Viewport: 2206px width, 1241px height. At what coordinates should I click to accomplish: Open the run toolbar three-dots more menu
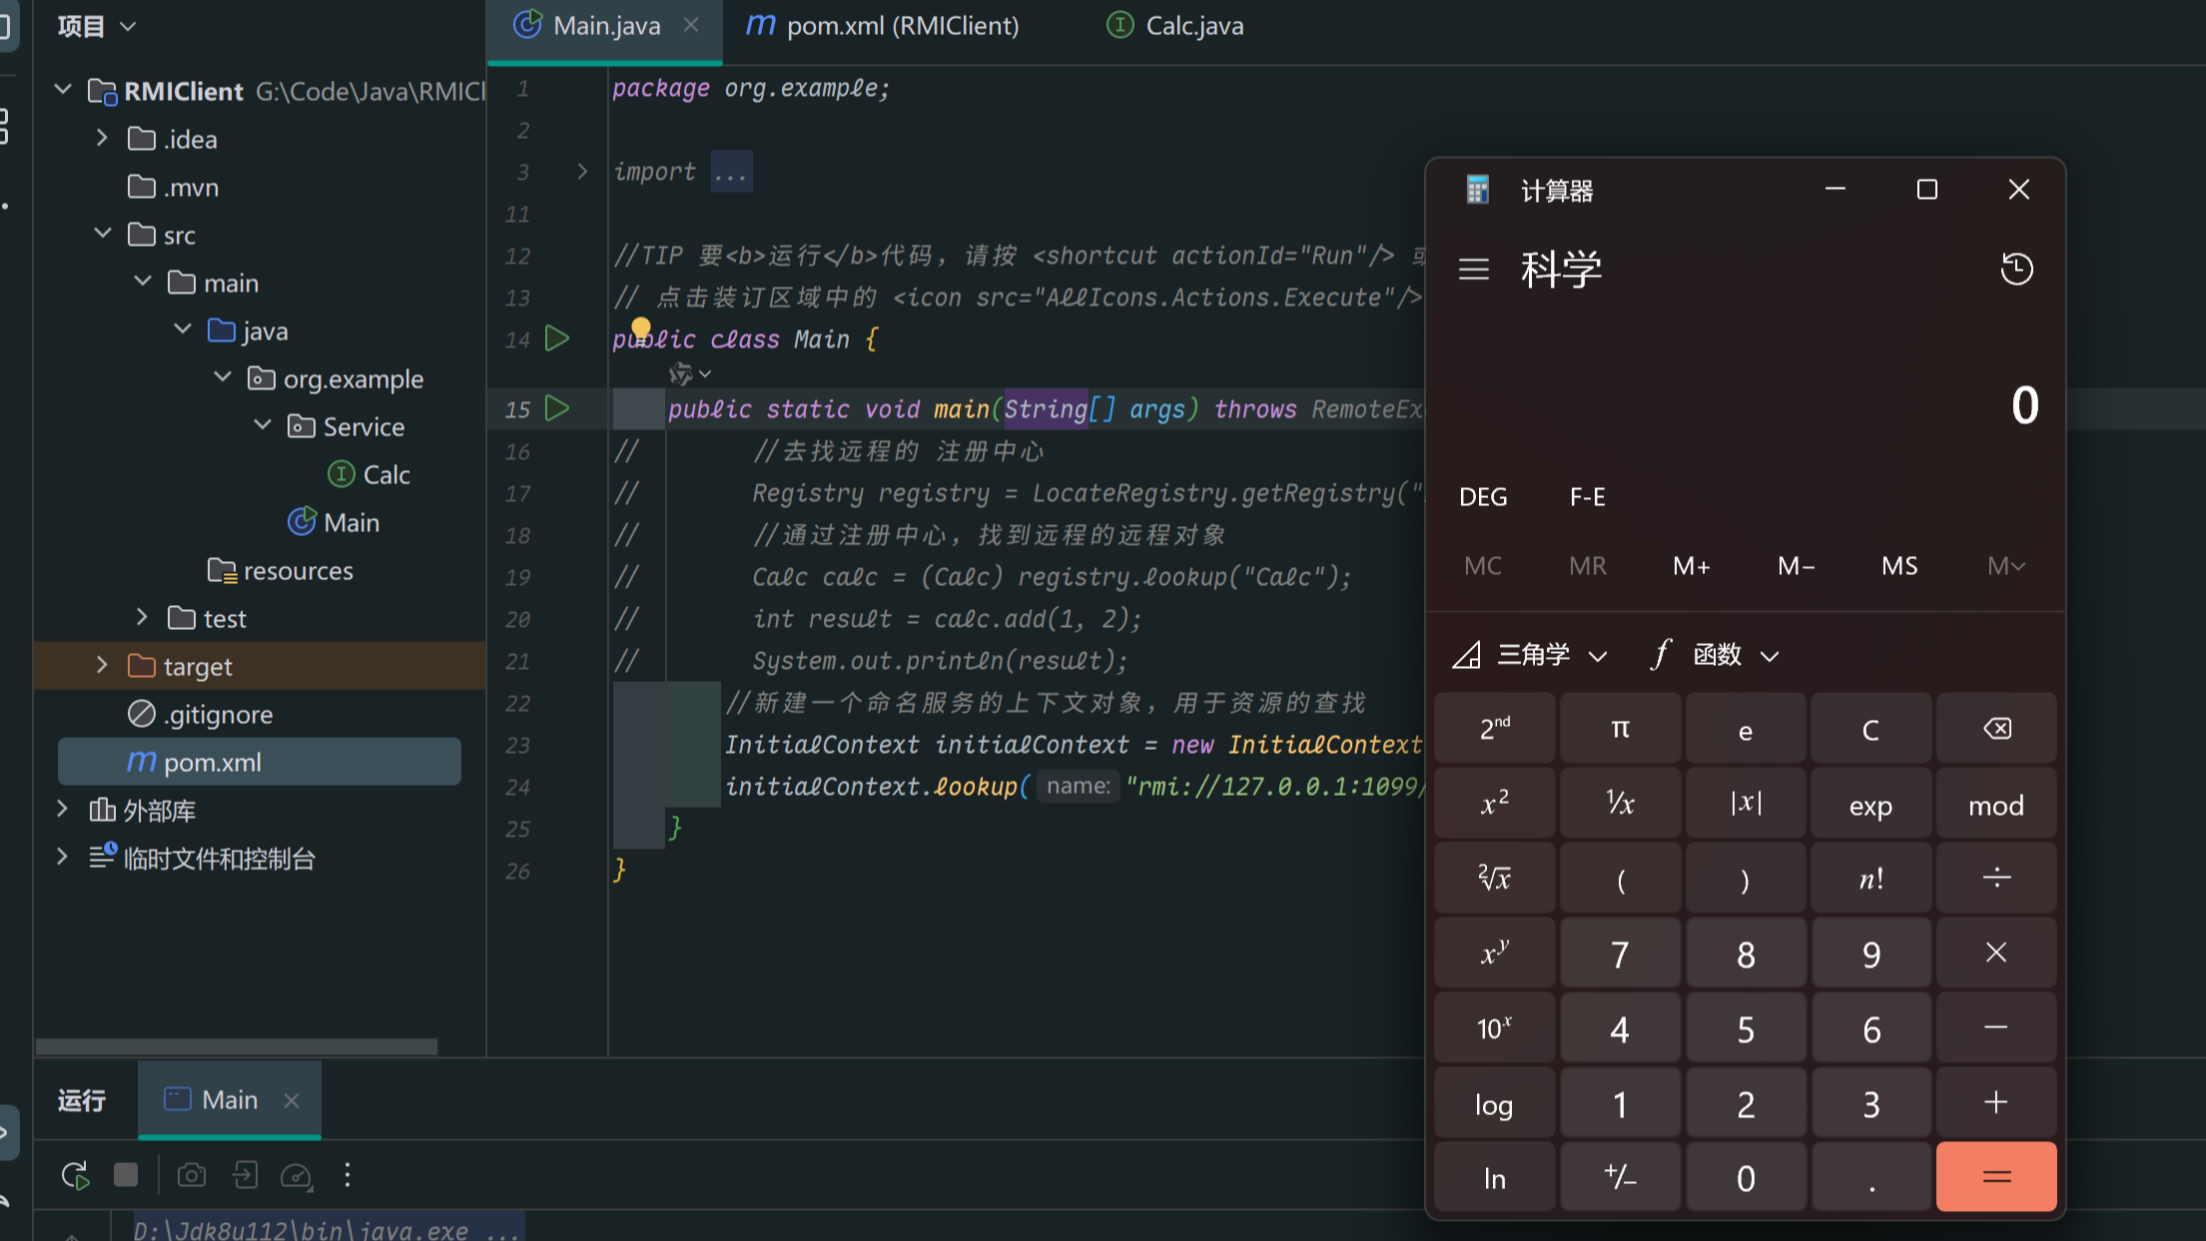coord(348,1175)
